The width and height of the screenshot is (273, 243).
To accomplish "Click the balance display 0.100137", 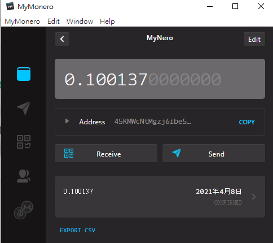I will point(160,79).
